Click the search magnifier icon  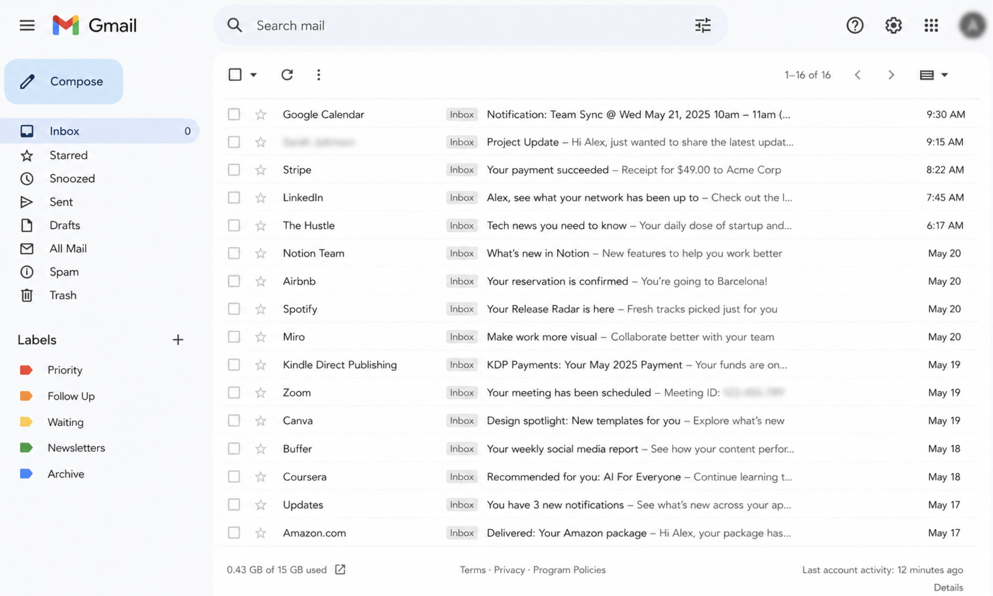(234, 25)
